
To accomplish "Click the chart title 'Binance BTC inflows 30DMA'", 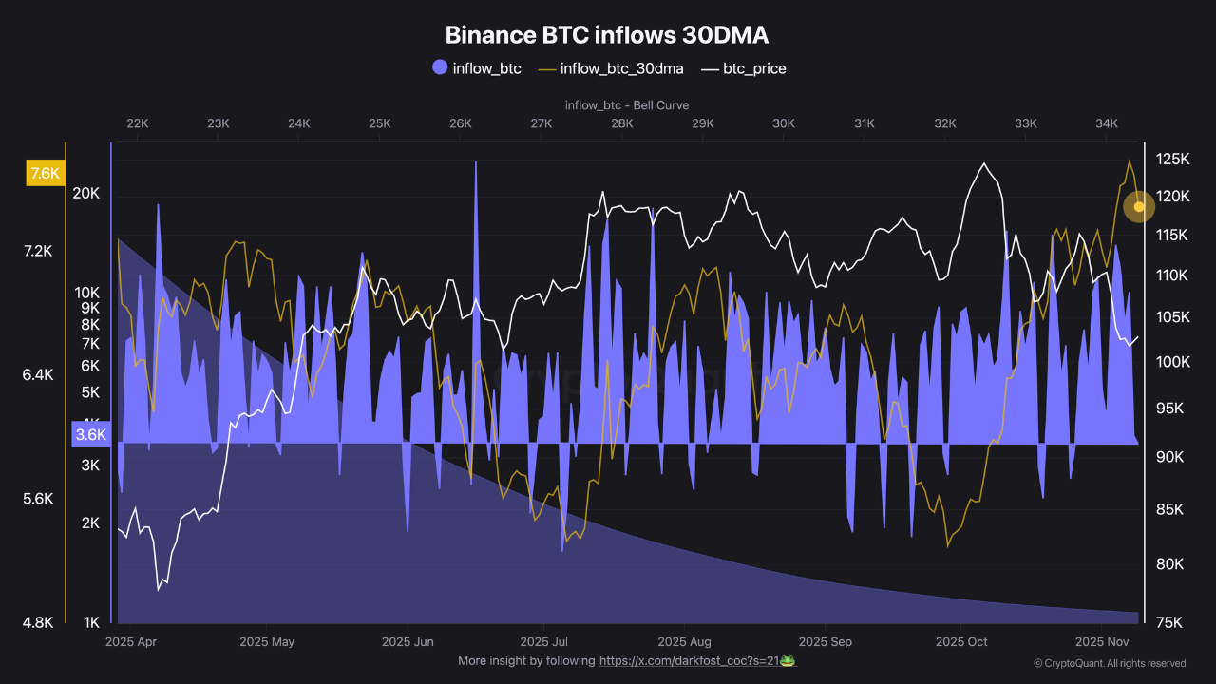I will [607, 34].
